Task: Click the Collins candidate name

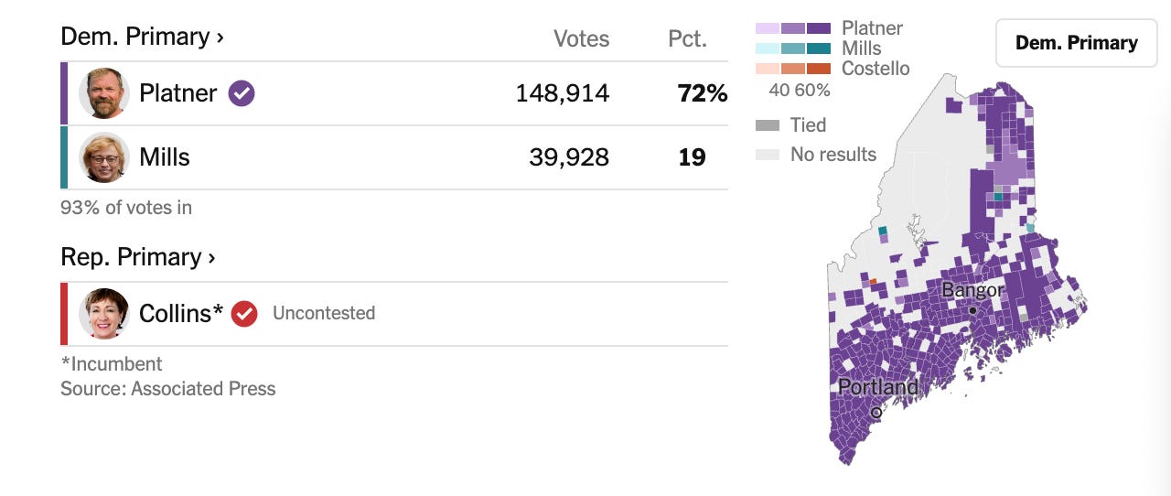Action: [181, 314]
